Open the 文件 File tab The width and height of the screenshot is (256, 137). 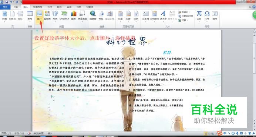click(x=5, y=7)
